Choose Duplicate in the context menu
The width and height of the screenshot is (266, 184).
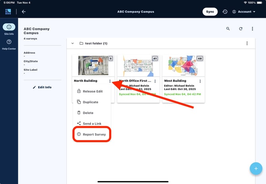point(90,102)
